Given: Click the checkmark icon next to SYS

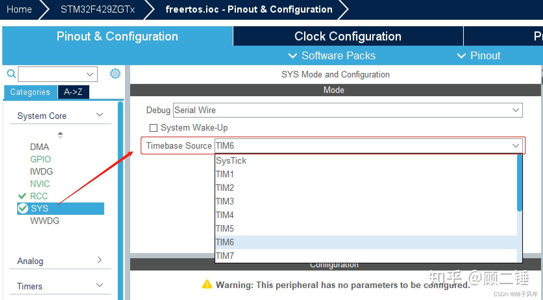Looking at the screenshot, I should pos(22,208).
